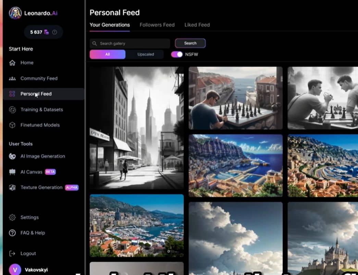The height and width of the screenshot is (275, 358).
Task: Open the Vakovskyi user profile avatar
Action: (15, 270)
